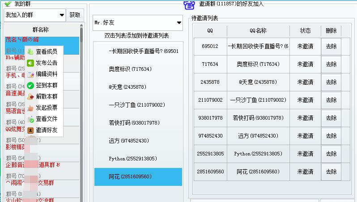Click the QQ名称 column header
The image size is (357, 202).
258,31
